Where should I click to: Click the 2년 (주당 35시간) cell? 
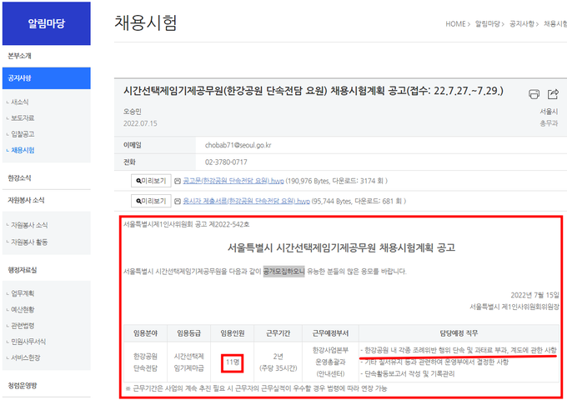pos(278,362)
